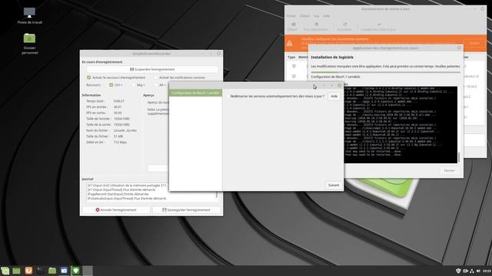Click the Aide button in debconf dialog
This screenshot has width=492, height=276.
click(334, 97)
